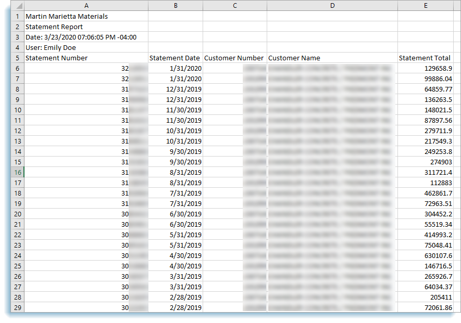Select row 29 by its header
461x323 pixels.
(17, 307)
